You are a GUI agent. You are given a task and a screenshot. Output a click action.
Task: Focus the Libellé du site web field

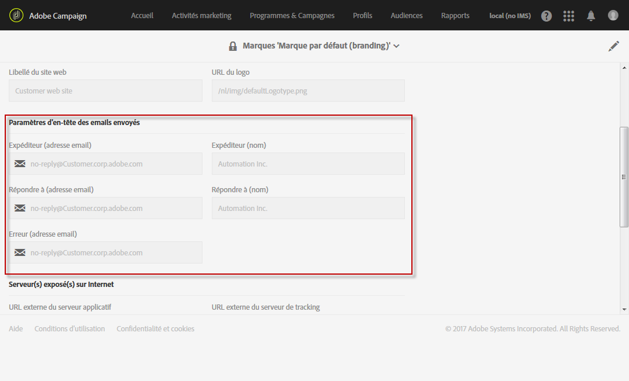click(105, 91)
